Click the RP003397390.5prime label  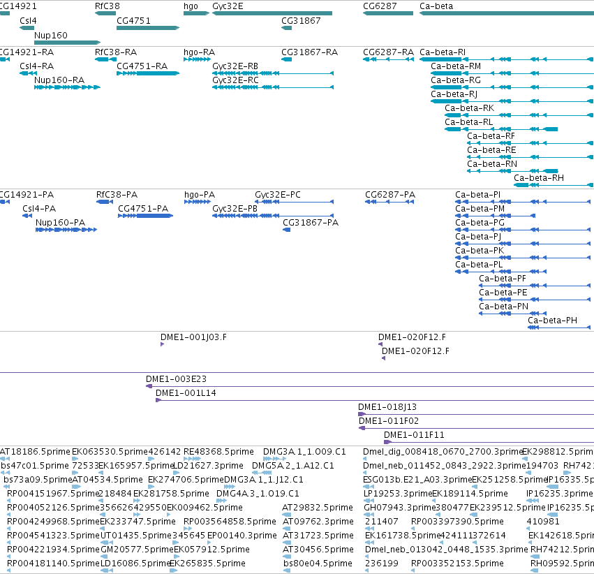(458, 522)
